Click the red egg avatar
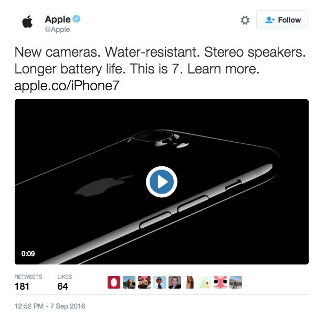 (114, 282)
